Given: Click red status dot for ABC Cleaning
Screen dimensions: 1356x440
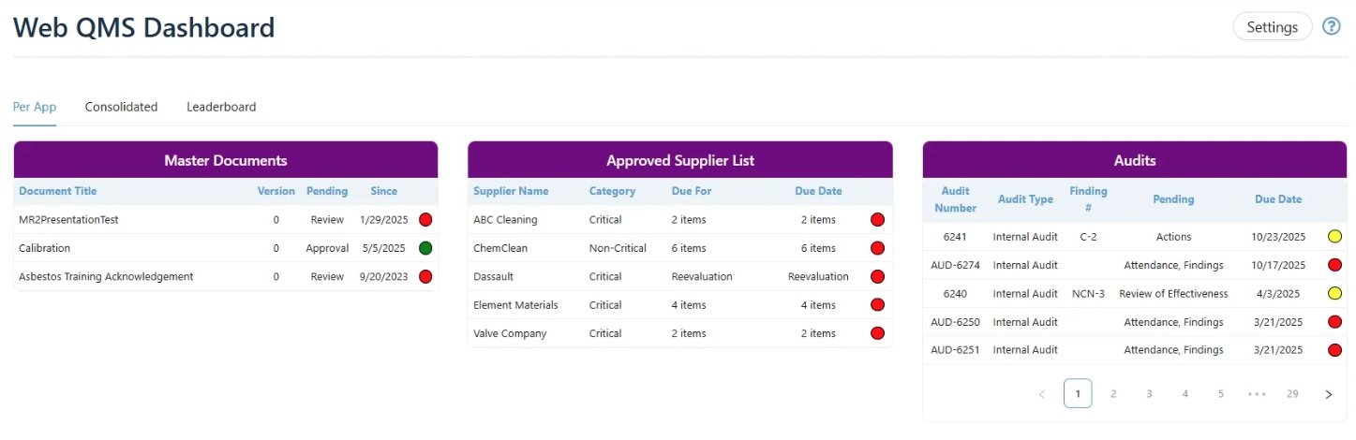Looking at the screenshot, I should point(878,220).
